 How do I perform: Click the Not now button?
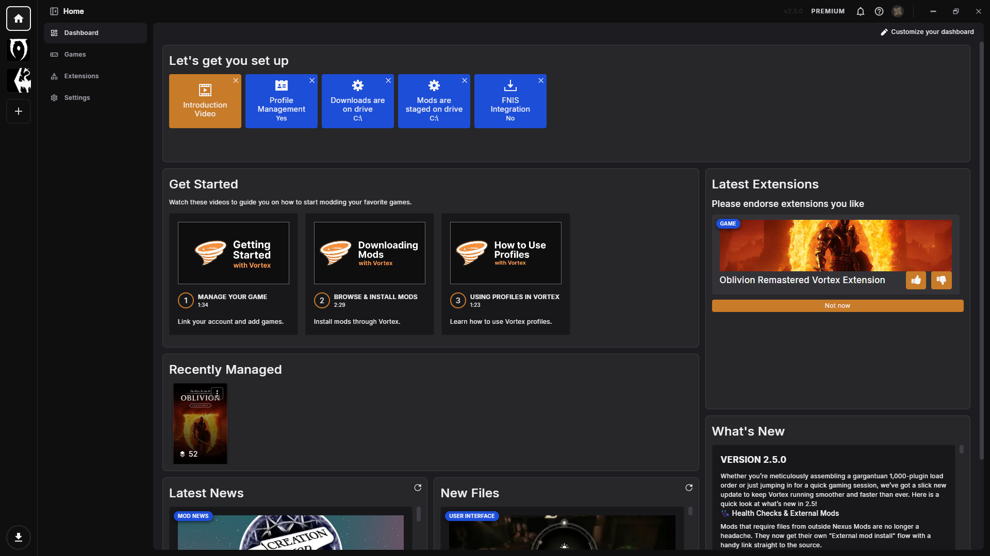[x=837, y=306]
